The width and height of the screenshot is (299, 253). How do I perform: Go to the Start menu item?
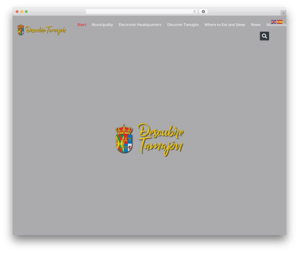click(81, 25)
